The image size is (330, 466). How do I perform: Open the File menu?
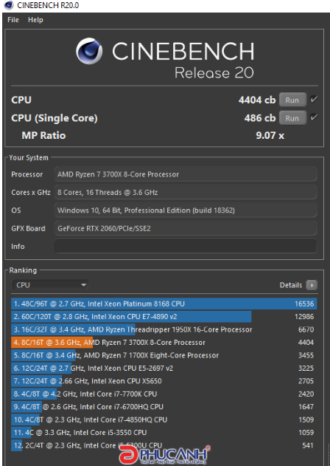13,20
